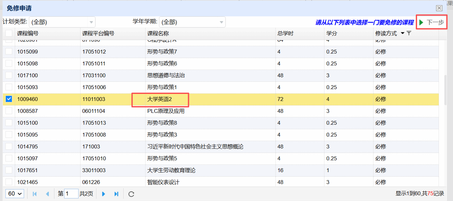Go to the previous page arrow

pos(47,194)
